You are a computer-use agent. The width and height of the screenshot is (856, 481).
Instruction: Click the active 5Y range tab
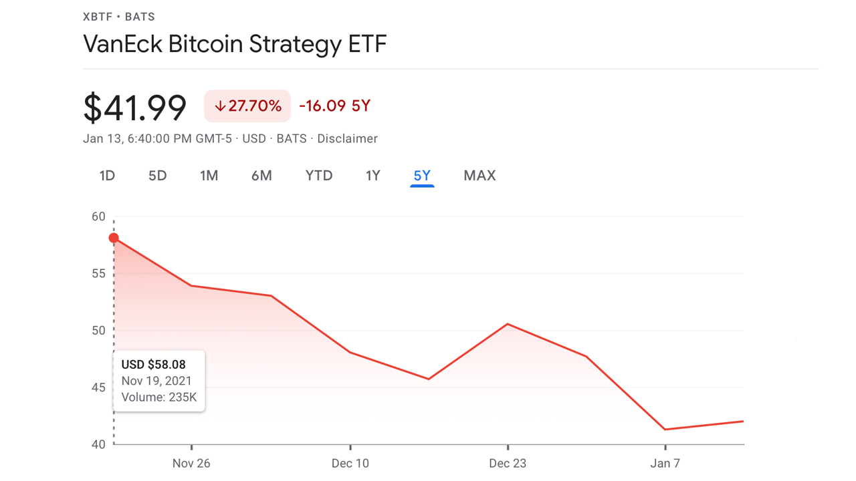[422, 176]
